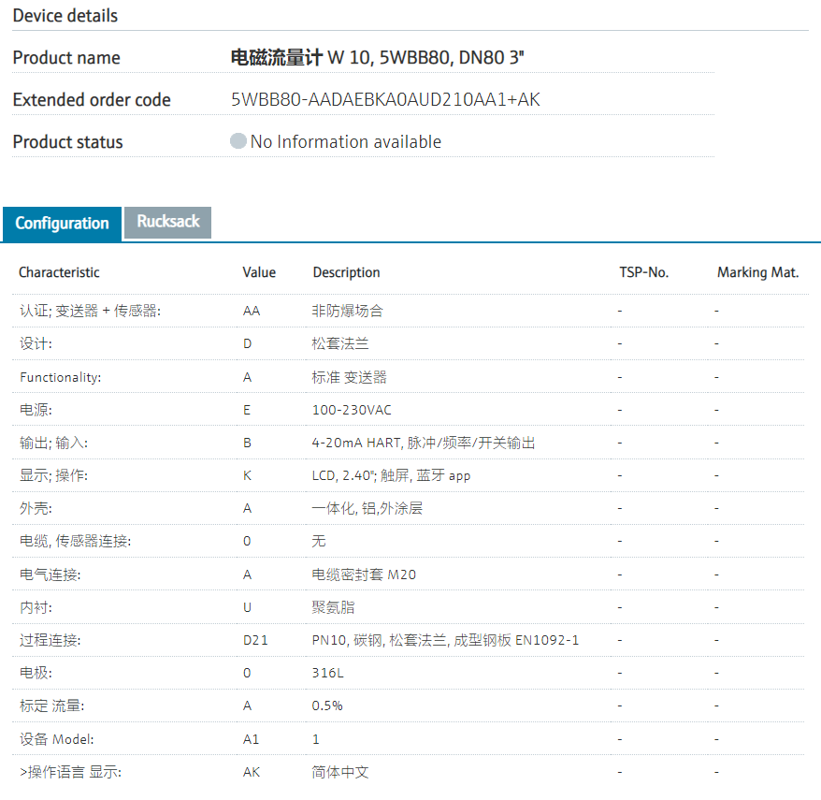Click the D21 process connection value
This screenshot has width=821, height=800.
(255, 640)
